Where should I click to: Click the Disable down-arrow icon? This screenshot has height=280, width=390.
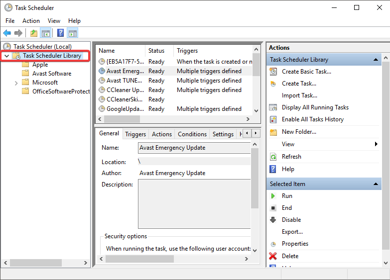click(x=273, y=220)
